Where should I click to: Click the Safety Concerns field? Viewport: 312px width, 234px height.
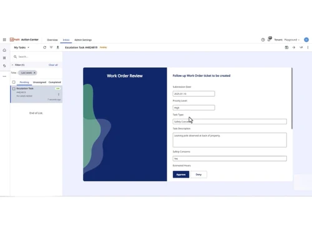click(x=230, y=158)
